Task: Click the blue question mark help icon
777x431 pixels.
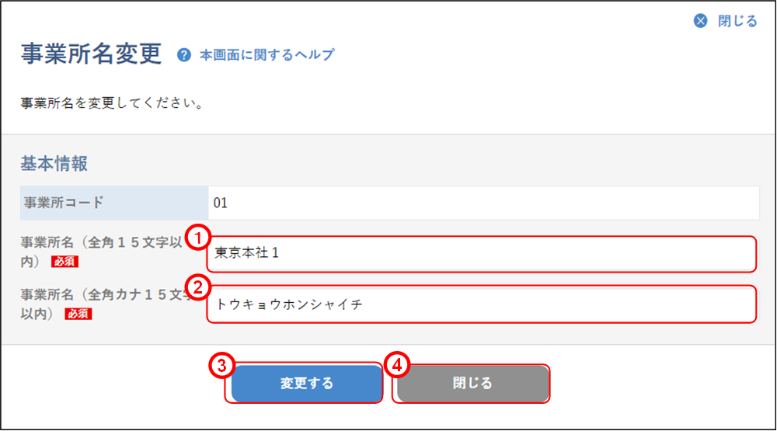Action: pos(184,55)
